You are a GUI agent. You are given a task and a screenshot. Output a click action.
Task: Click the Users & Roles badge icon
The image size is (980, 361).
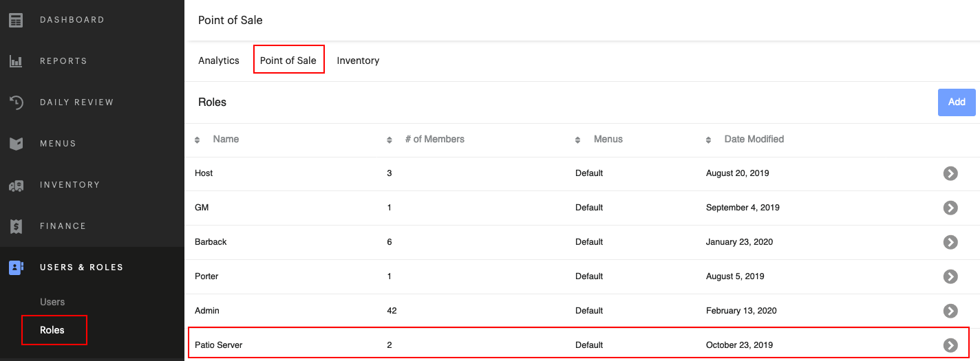point(16,267)
